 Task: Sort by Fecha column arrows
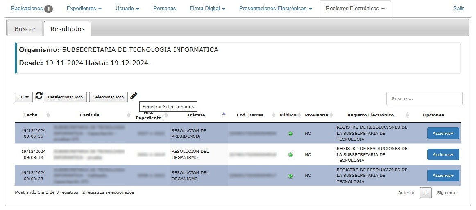48,115
